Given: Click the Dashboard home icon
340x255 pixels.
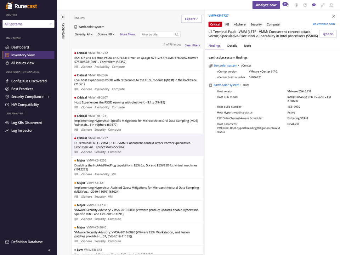Looking at the screenshot, I should click(x=7, y=47).
